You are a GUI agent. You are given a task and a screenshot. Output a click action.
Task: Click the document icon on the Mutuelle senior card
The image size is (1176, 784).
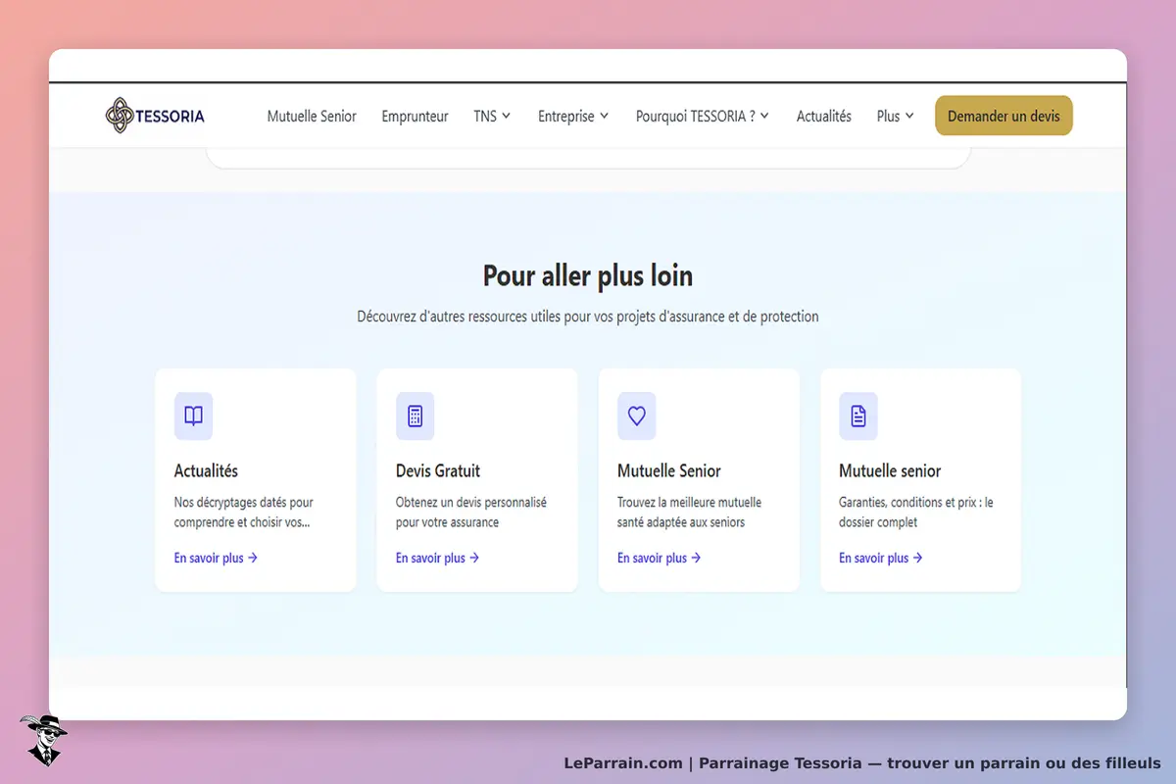[x=857, y=416]
